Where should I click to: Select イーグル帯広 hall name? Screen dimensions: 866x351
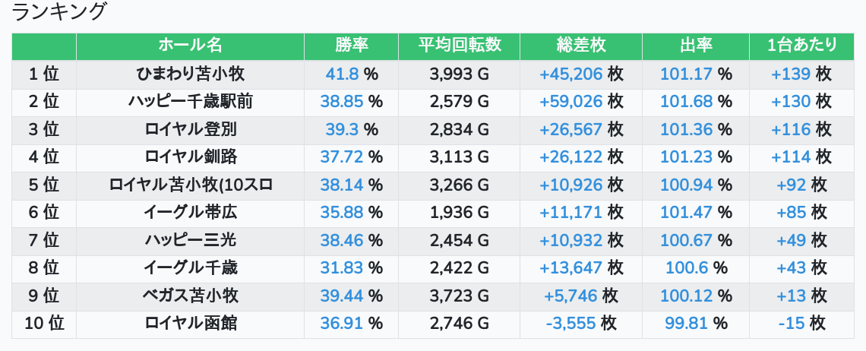(190, 213)
